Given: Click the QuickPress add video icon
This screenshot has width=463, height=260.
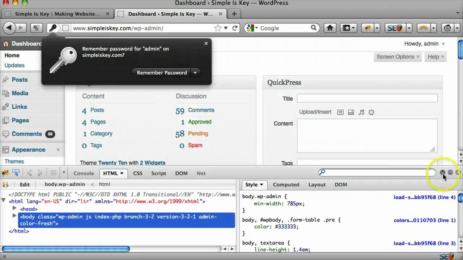Looking at the screenshot, I should point(351,112).
